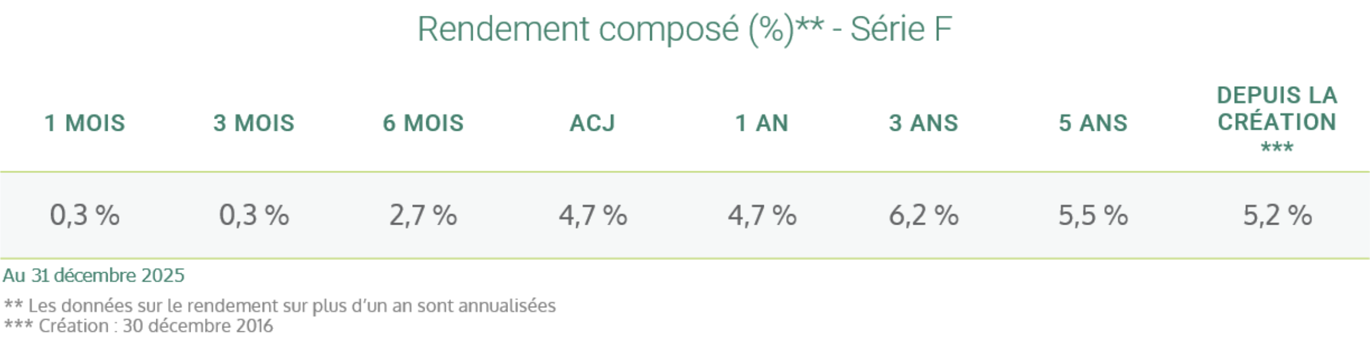The image size is (1370, 339).
Task: Click the "Au 31 décembre 2025" date text
Action: [x=94, y=276]
